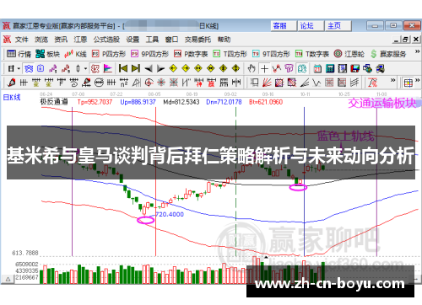Click the 论坛 button in title bar
The width and height of the screenshot is (422, 305).
point(311,26)
